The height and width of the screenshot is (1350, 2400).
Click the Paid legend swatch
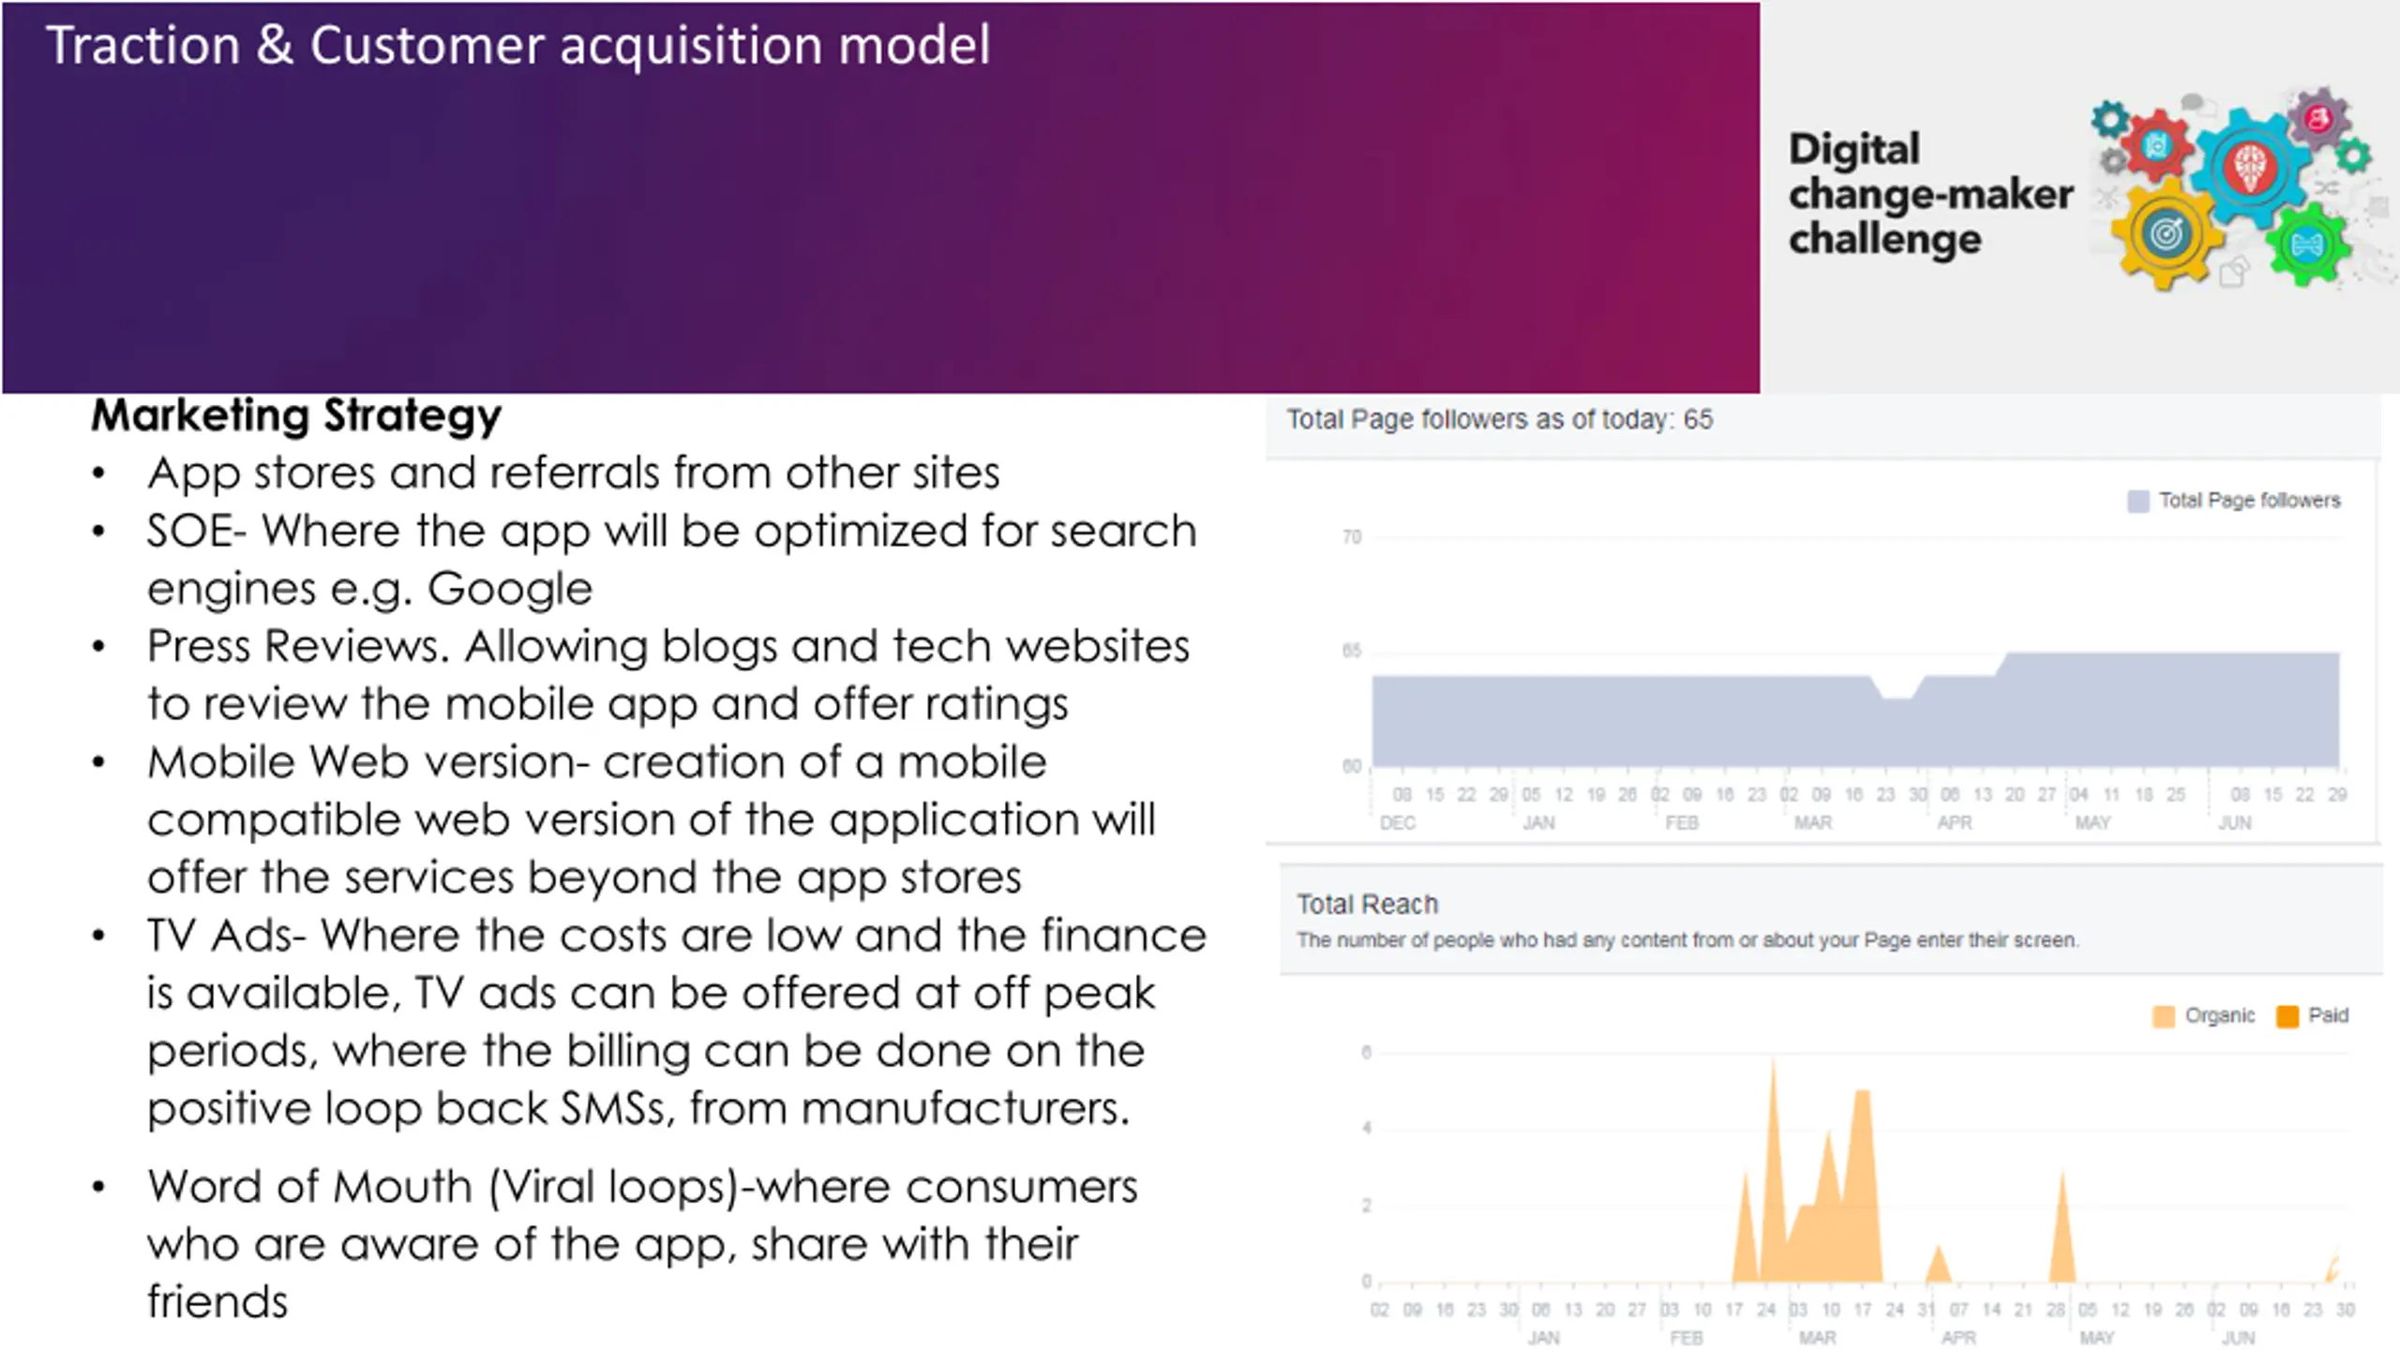(x=2287, y=1016)
